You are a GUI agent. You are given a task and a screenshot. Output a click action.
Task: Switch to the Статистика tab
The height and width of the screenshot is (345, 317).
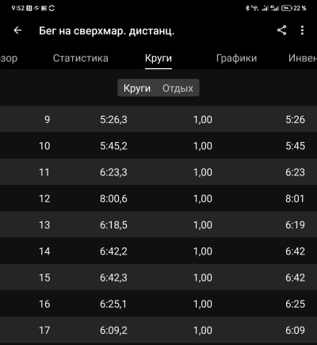pos(81,58)
